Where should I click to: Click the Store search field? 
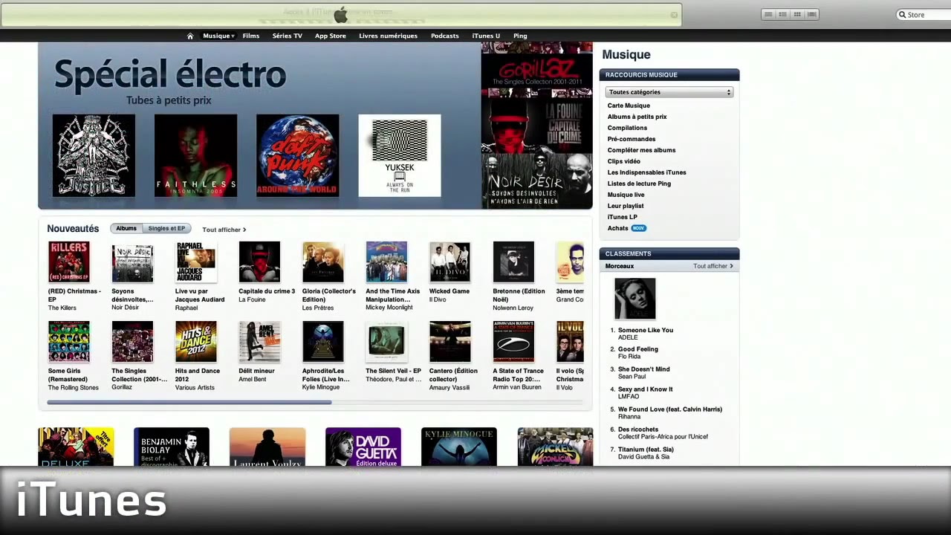pos(923,15)
